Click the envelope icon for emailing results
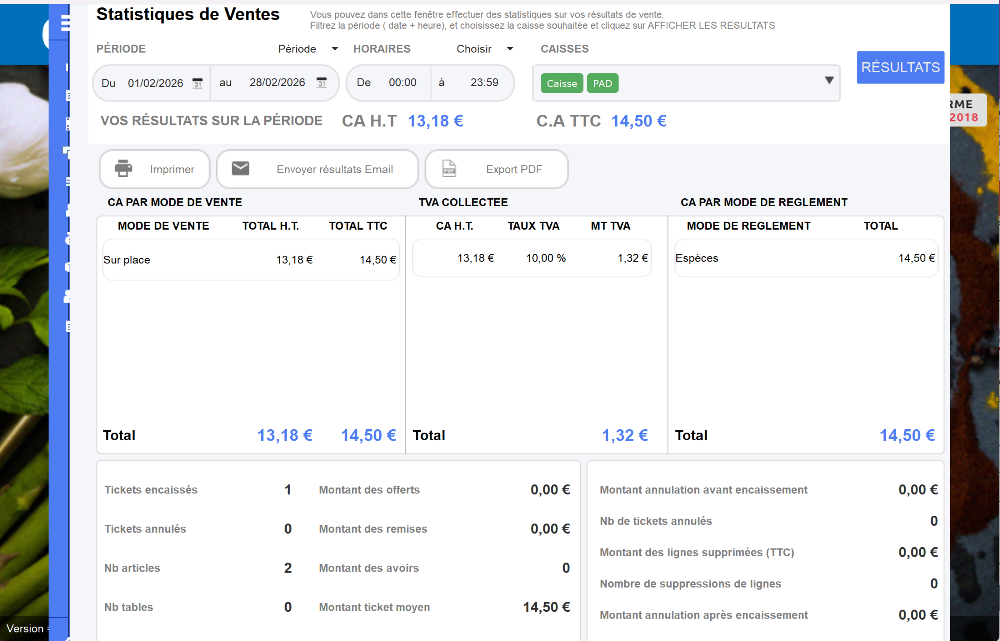 (x=241, y=169)
